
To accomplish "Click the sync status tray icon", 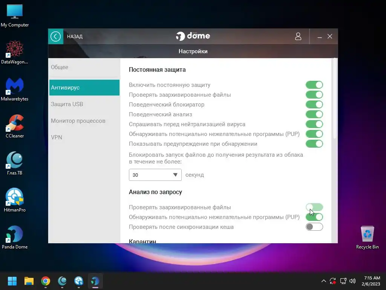I will [333, 281].
